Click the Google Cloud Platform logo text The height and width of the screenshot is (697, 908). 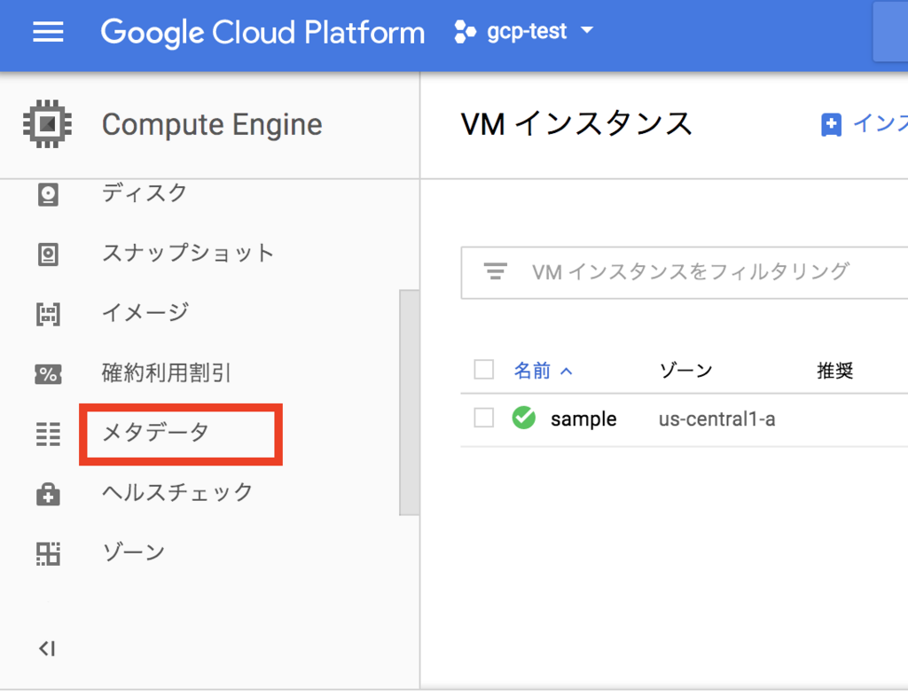pyautogui.click(x=262, y=33)
